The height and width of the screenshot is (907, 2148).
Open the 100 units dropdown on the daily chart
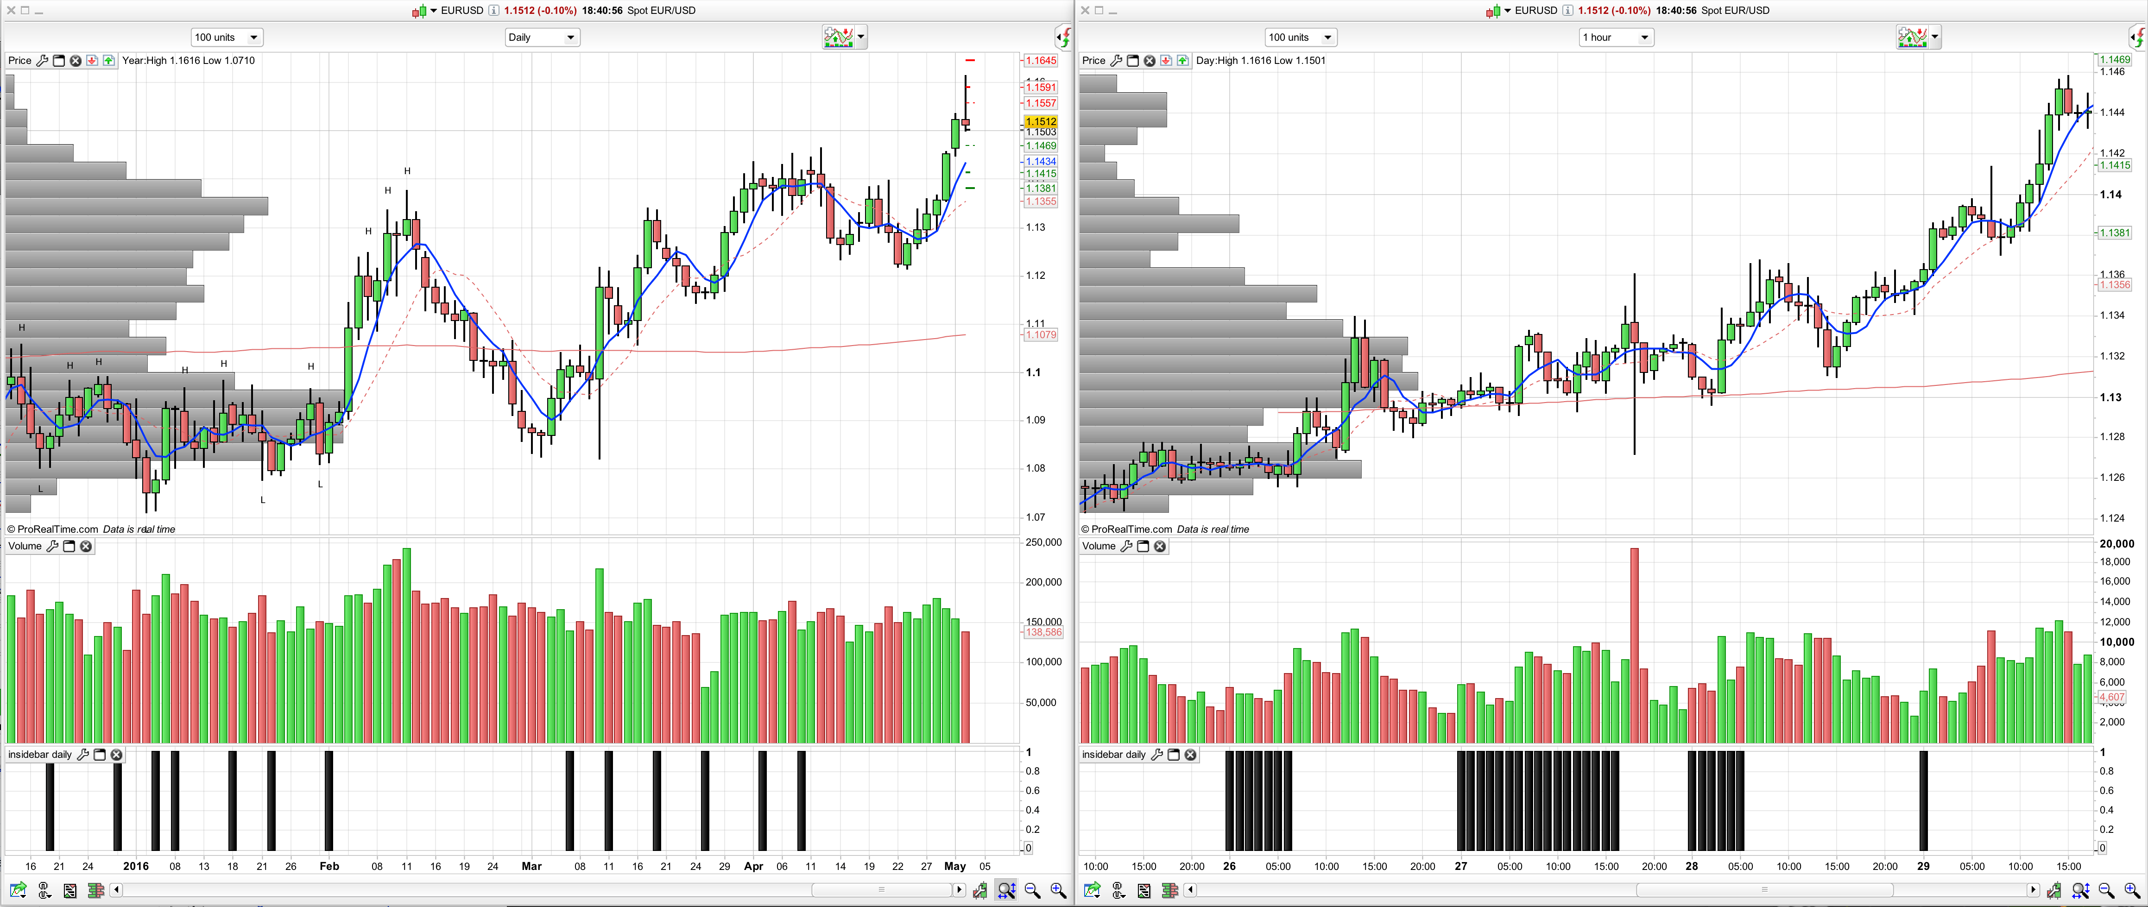point(226,38)
